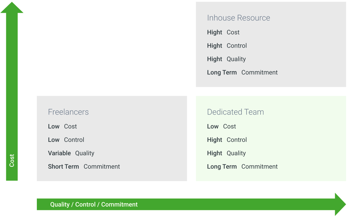Screen dimensions: 347x218
Task: Click Hight Control under Dedicated Team
Action: click(227, 140)
